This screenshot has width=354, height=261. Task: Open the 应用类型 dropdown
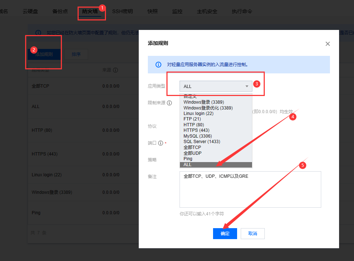point(216,86)
